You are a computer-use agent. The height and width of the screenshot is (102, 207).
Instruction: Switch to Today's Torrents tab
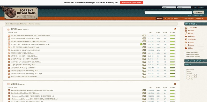coord(173,19)
